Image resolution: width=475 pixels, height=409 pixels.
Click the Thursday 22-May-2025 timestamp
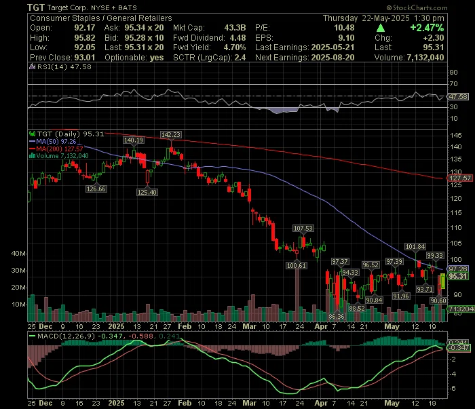(x=383, y=18)
